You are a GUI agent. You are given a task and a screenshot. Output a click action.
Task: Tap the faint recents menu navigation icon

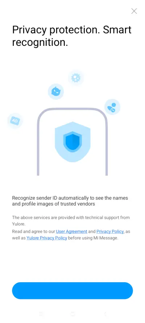(x=41, y=314)
